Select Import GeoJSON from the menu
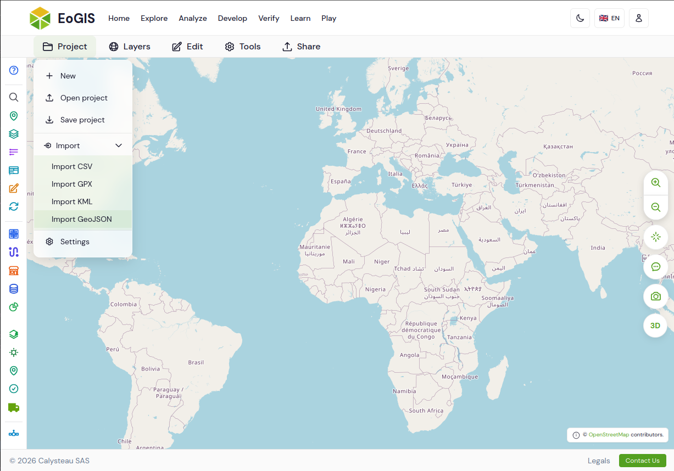The width and height of the screenshot is (674, 471). pos(83,219)
